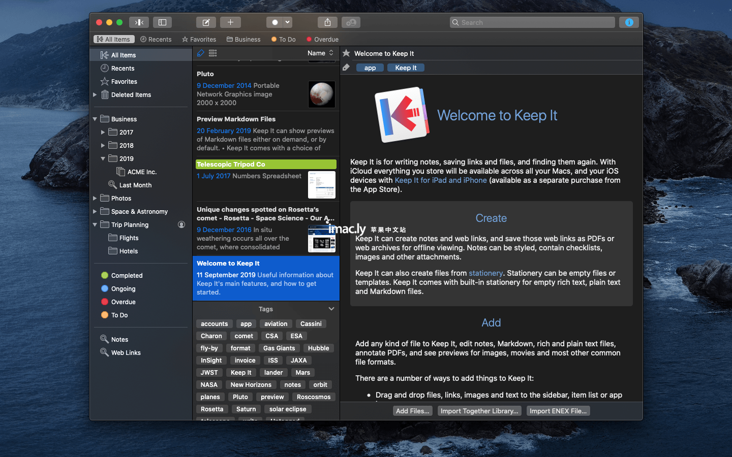Select Recents in the sidebar
This screenshot has width=732, height=457.
141,68
